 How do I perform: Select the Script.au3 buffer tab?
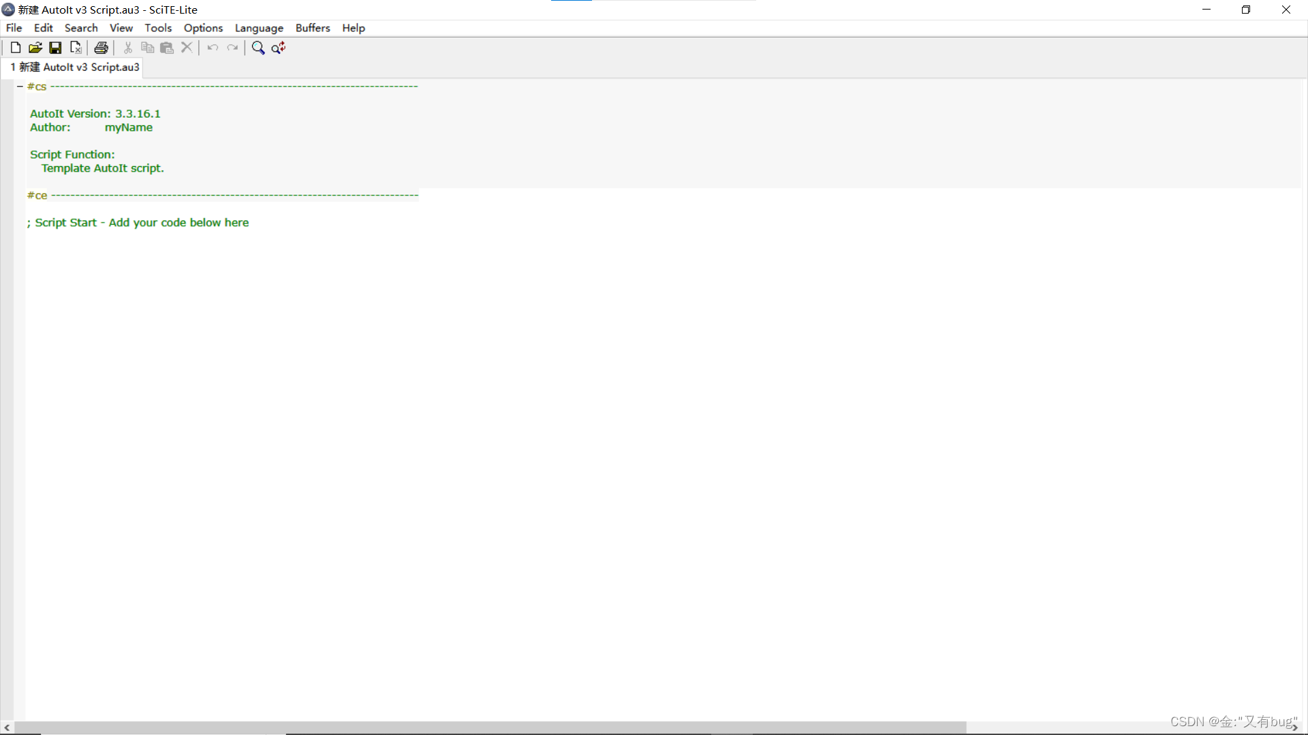(75, 67)
